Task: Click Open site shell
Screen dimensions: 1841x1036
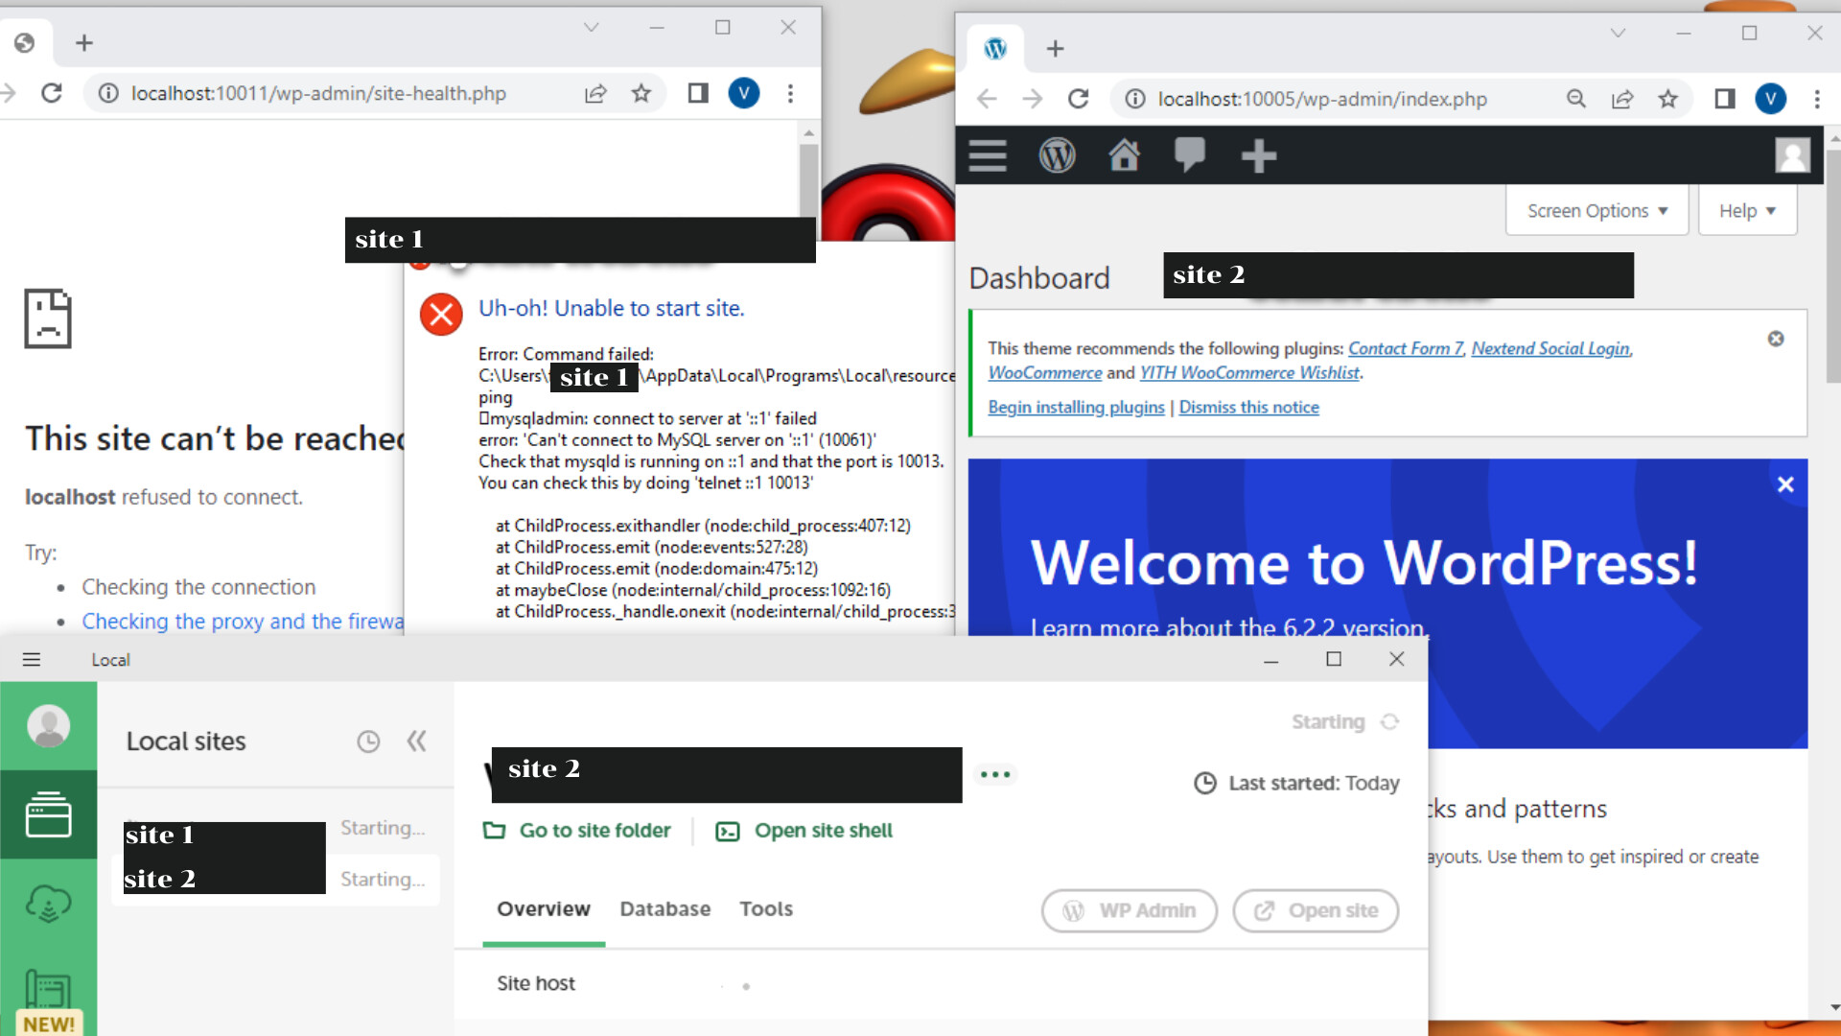Action: pos(804,831)
